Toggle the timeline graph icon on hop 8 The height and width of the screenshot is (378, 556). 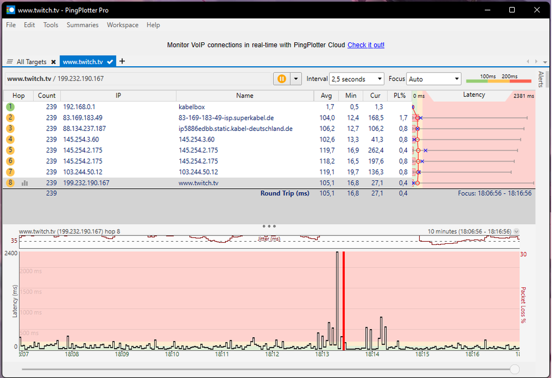[24, 183]
